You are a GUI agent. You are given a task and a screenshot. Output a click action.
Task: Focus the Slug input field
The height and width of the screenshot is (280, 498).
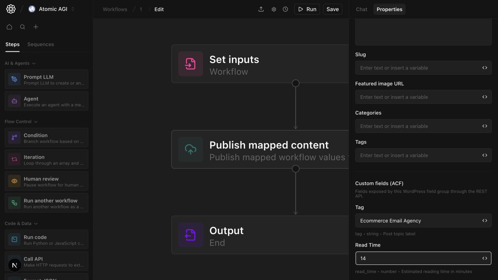click(423, 68)
